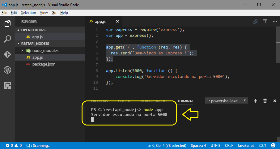This screenshot has height=149, width=280.
Task: Switch to the TERMINAL panel tab
Action: [x=185, y=101]
